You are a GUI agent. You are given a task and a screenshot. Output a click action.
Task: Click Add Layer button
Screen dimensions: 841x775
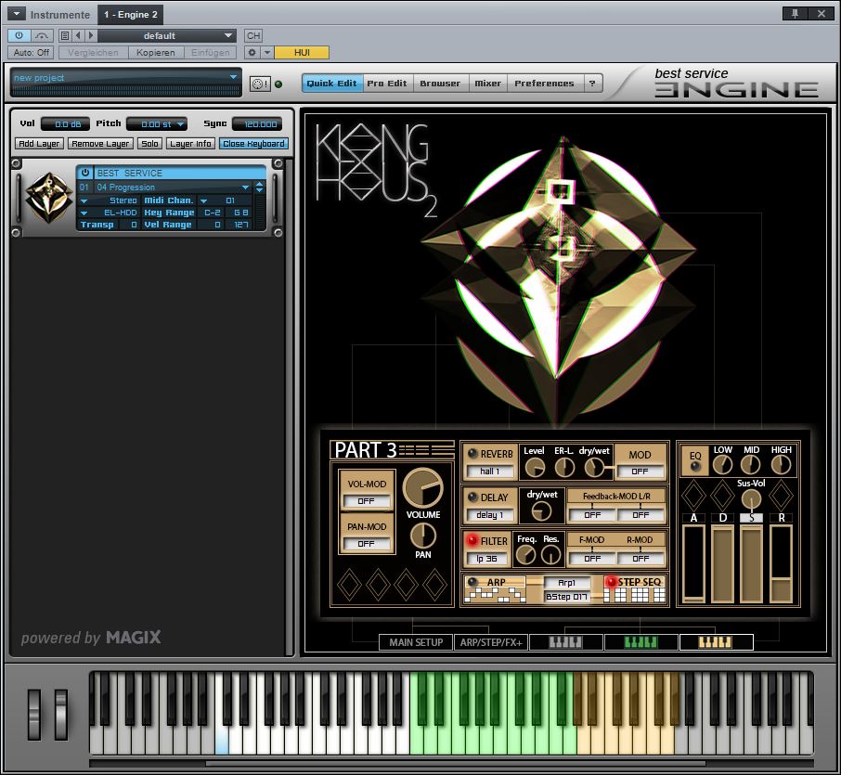(x=39, y=144)
